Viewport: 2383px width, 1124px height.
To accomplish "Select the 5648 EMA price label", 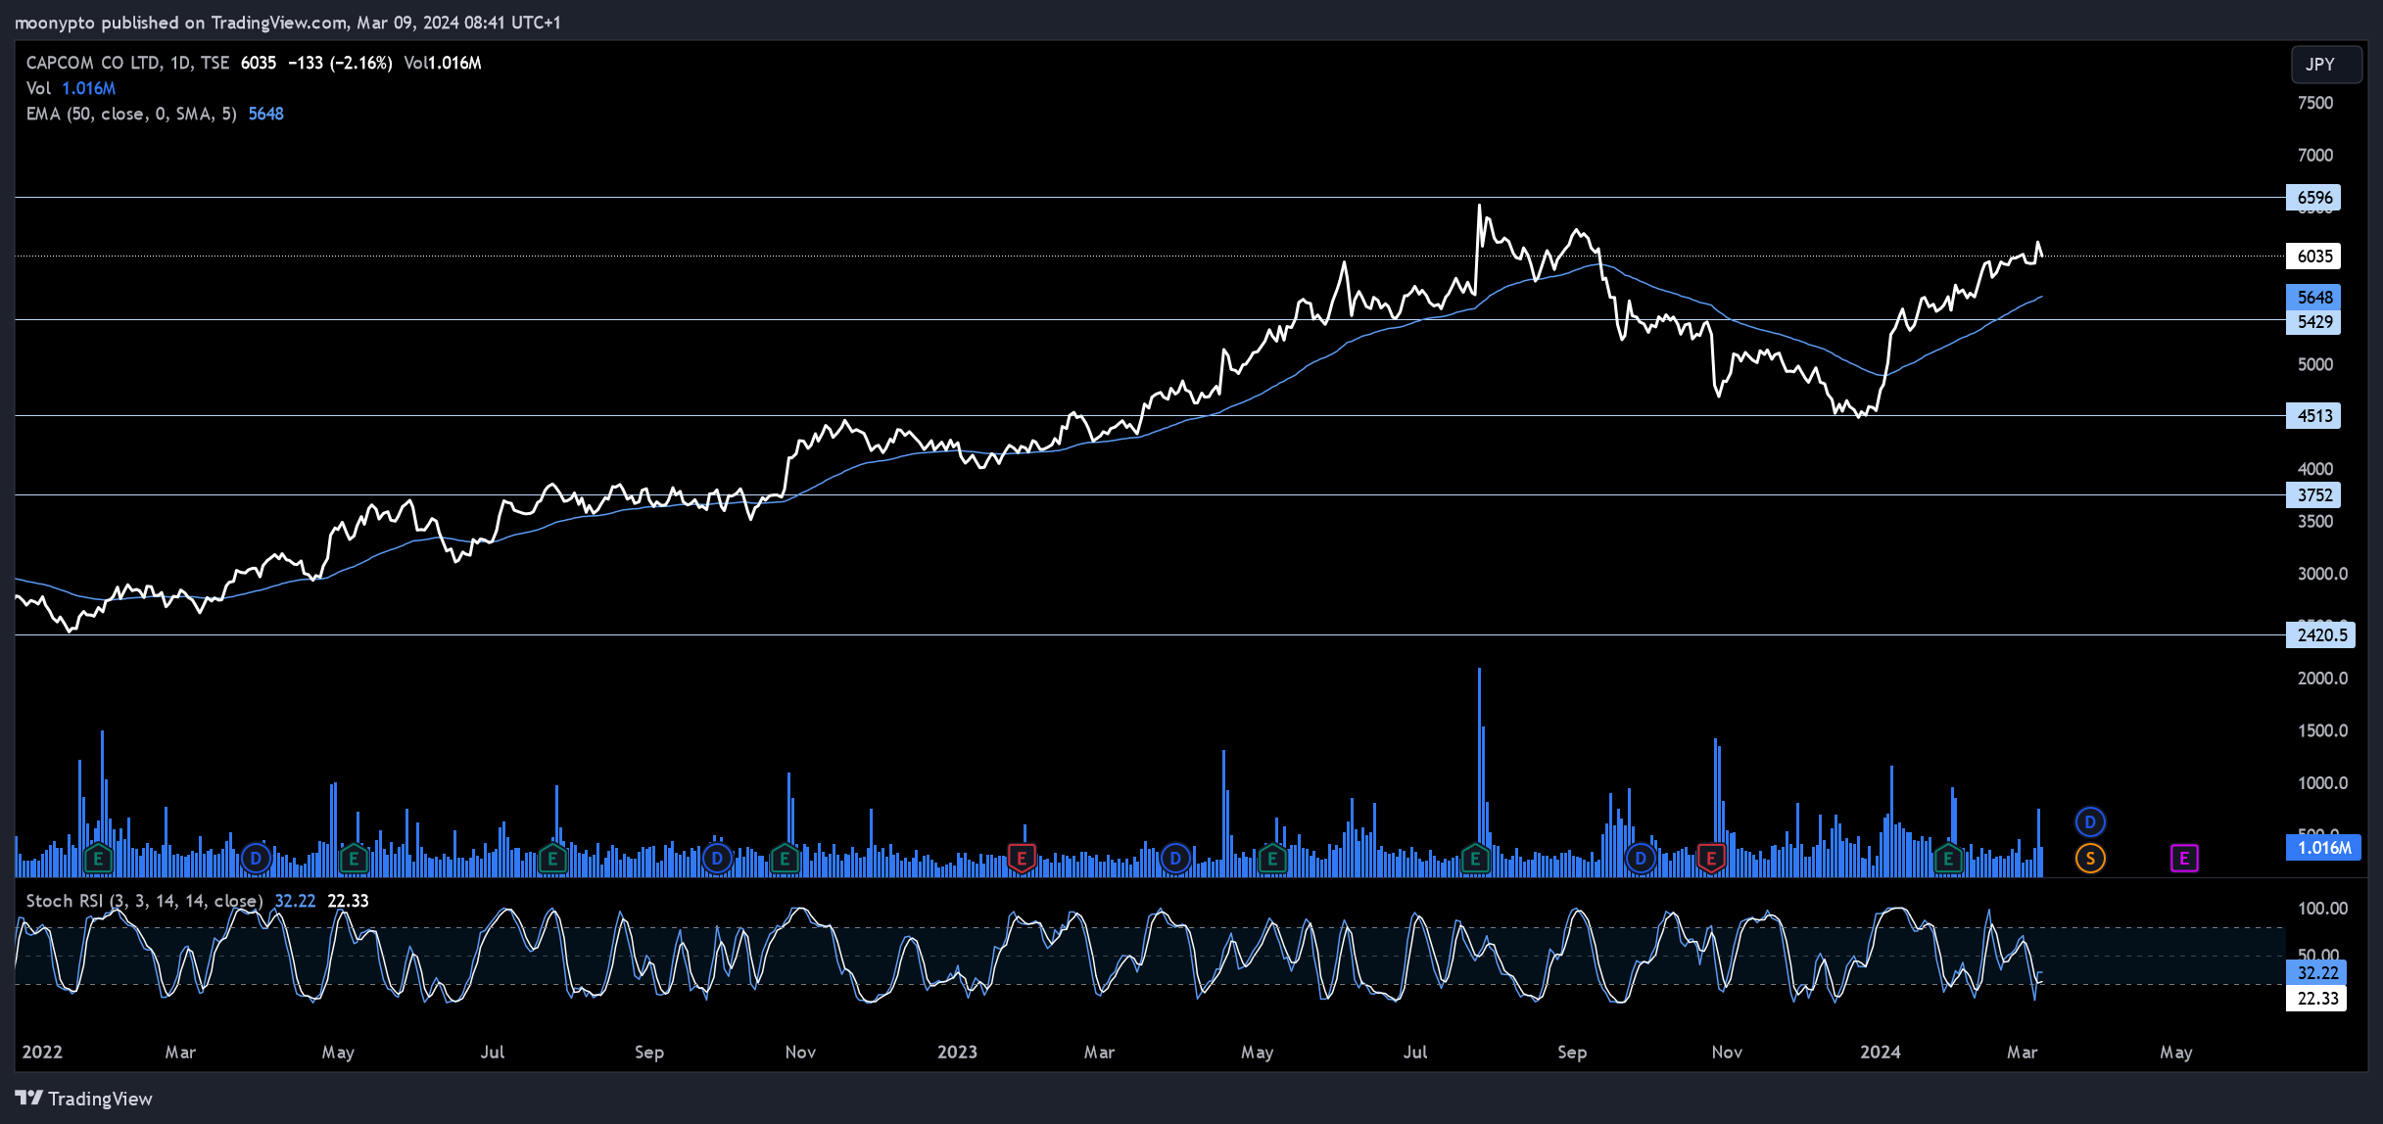I will [x=2313, y=297].
